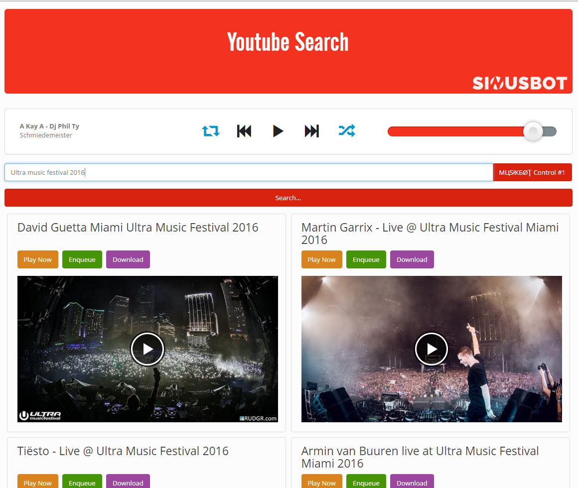This screenshot has width=578, height=488.
Task: Toggle the repeat playback icon
Action: point(211,131)
